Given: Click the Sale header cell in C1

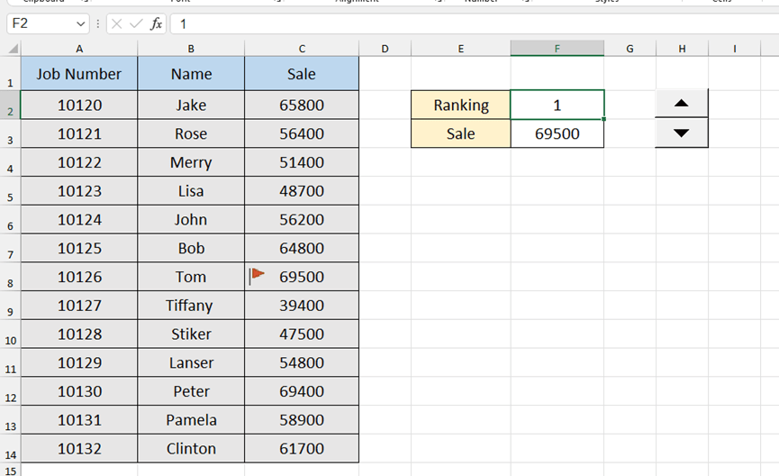Looking at the screenshot, I should 302,74.
